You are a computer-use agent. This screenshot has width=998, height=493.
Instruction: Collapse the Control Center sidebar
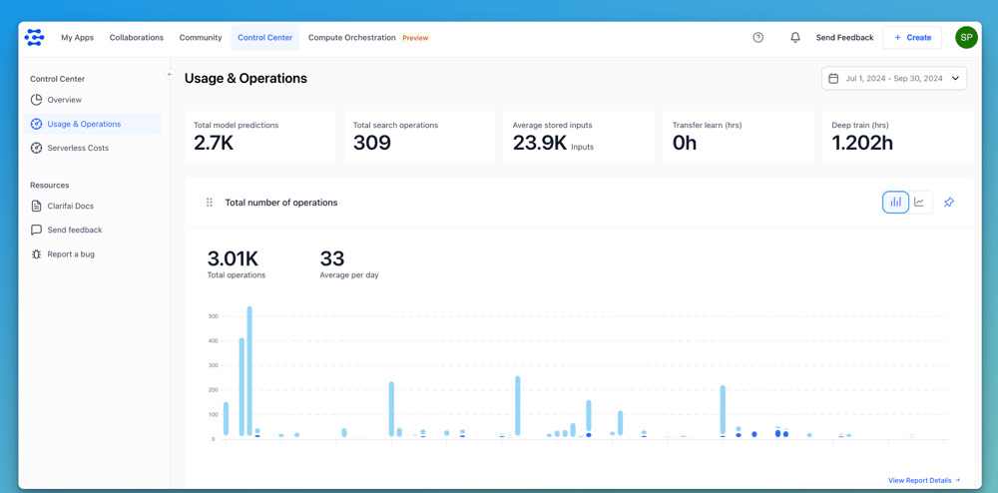click(170, 75)
